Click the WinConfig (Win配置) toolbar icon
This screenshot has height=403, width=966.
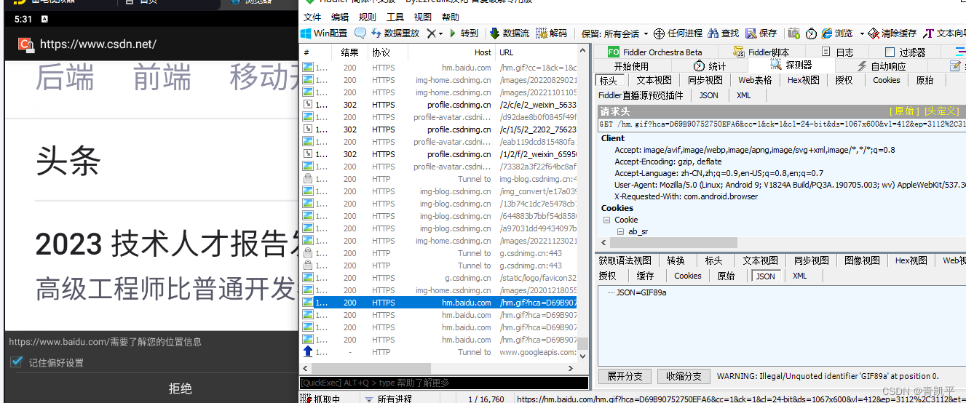pyautogui.click(x=306, y=33)
